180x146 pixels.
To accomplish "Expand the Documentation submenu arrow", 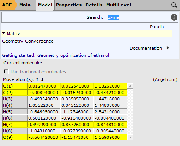I will coord(168,48).
